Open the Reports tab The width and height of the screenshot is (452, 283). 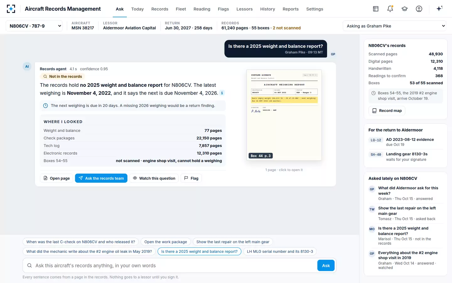click(291, 9)
